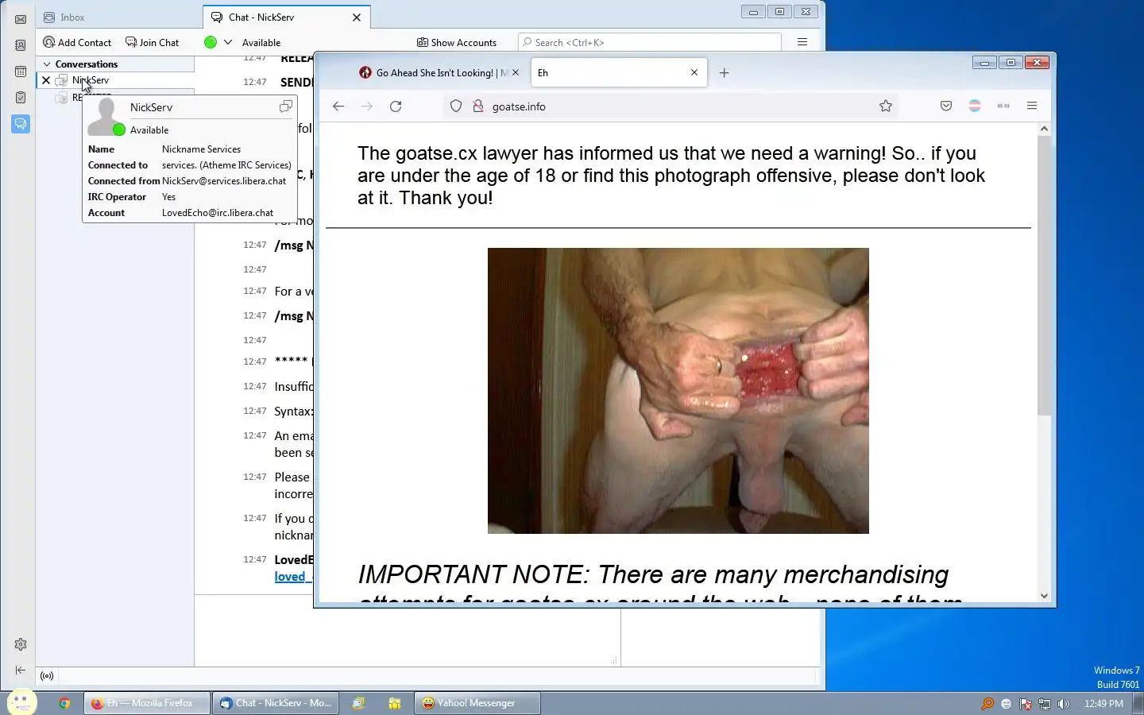The image size is (1144, 715).
Task: Click the connection status icon in Thunderbird status bar
Action: (x=47, y=676)
